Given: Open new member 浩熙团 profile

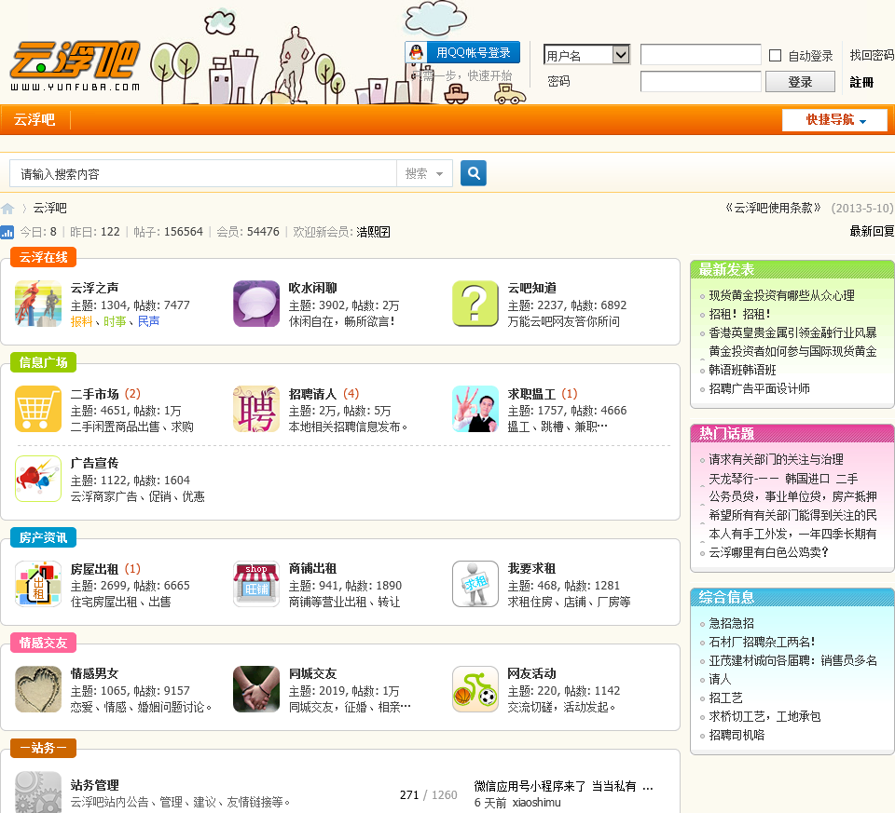Looking at the screenshot, I should pos(373,232).
